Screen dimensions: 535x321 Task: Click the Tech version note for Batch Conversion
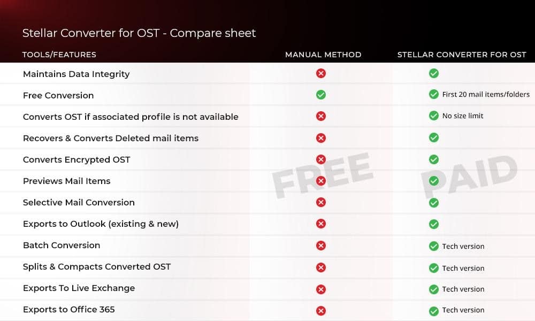coord(463,246)
